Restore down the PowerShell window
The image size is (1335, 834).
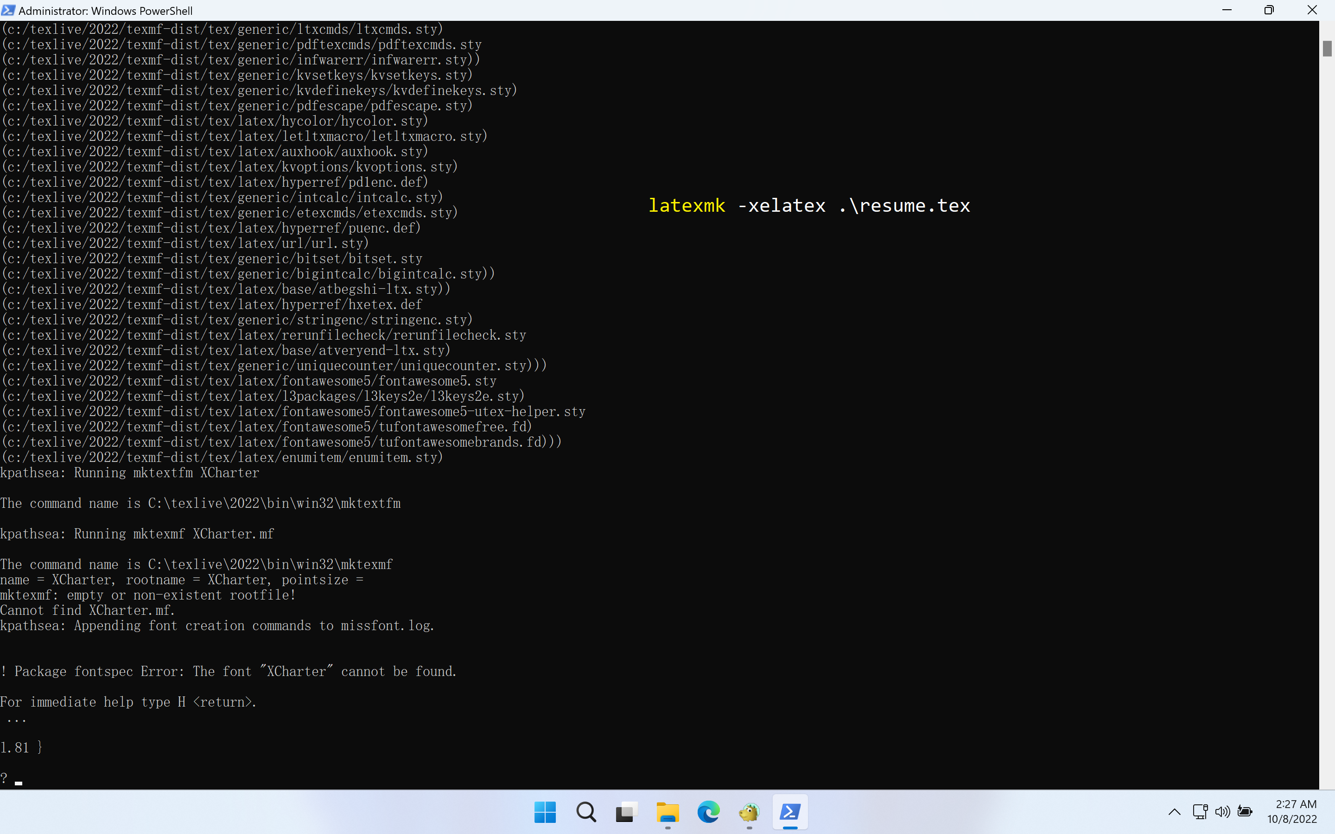click(x=1269, y=10)
